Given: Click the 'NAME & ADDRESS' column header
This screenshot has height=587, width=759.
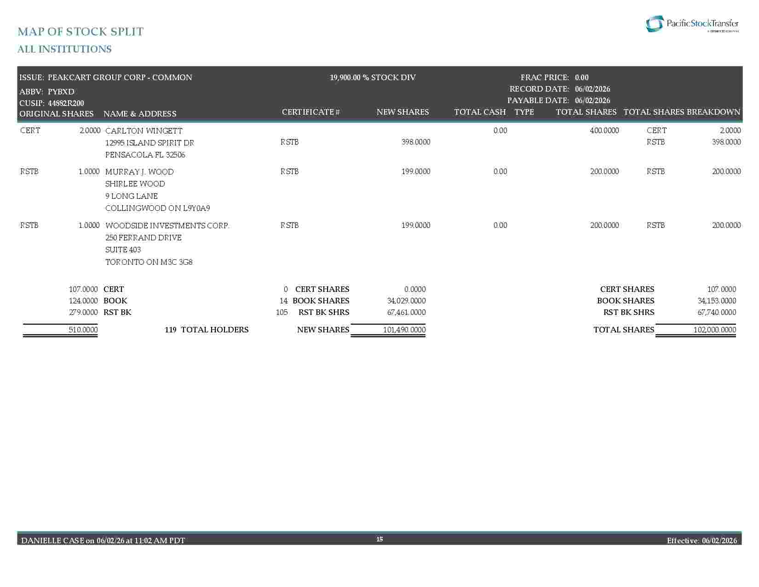Looking at the screenshot, I should [x=140, y=114].
